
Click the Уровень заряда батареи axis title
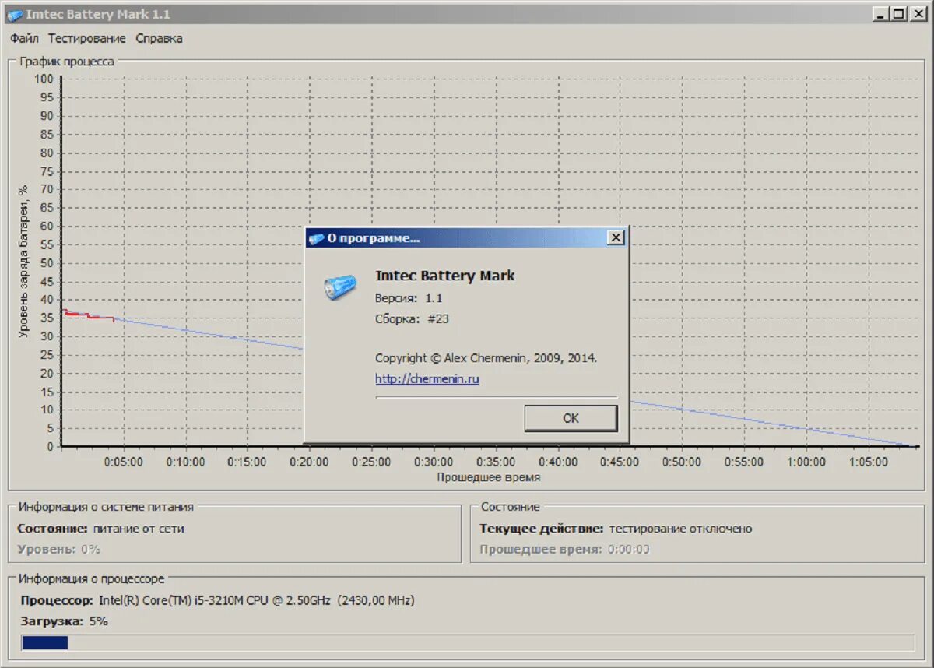(x=23, y=262)
